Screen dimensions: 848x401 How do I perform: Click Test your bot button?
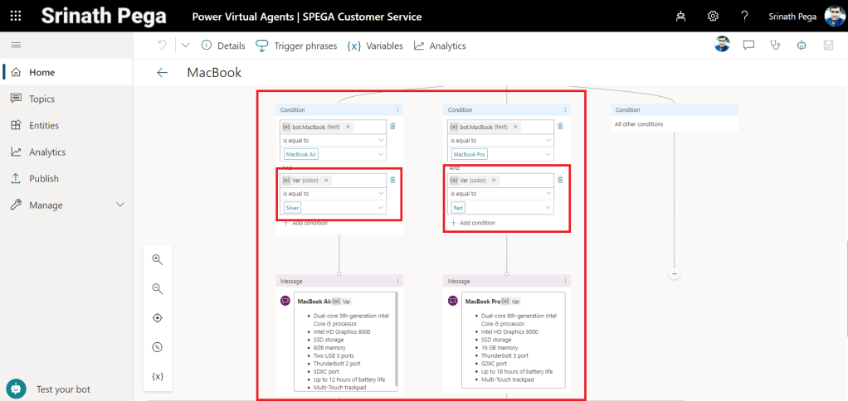click(x=63, y=389)
